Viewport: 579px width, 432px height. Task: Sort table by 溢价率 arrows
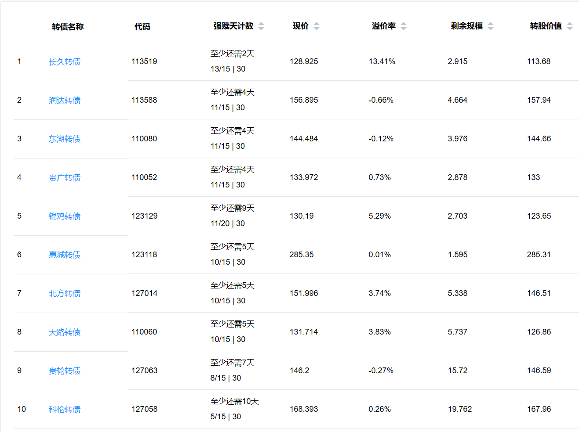click(404, 26)
